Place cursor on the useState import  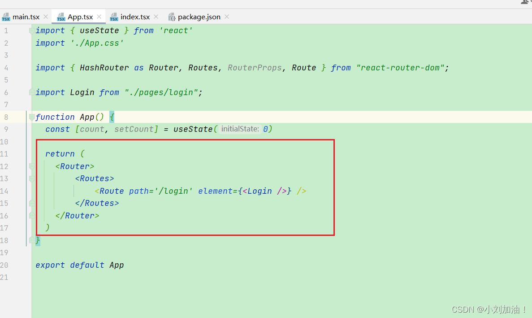[99, 30]
